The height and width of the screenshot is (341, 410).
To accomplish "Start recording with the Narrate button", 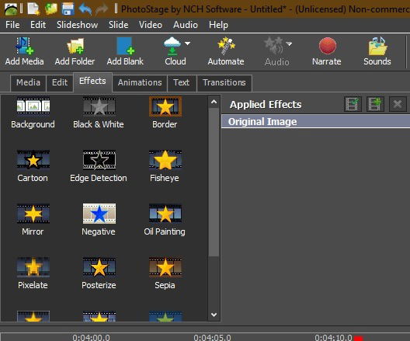I will [327, 51].
